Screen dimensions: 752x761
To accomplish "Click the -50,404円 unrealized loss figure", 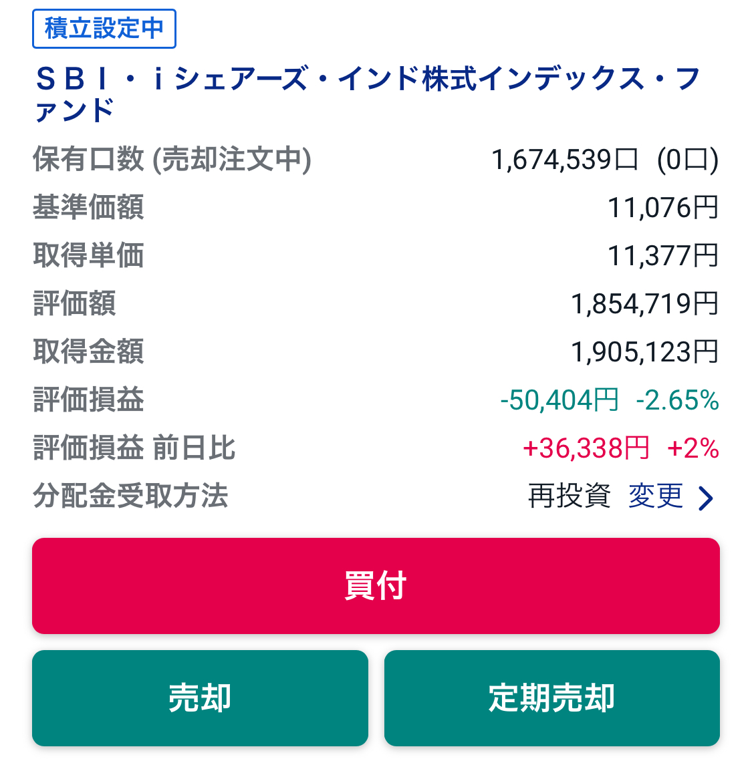I will pyautogui.click(x=559, y=400).
